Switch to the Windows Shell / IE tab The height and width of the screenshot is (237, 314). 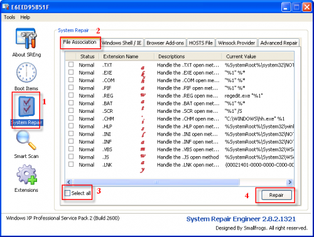pyautogui.click(x=122, y=43)
